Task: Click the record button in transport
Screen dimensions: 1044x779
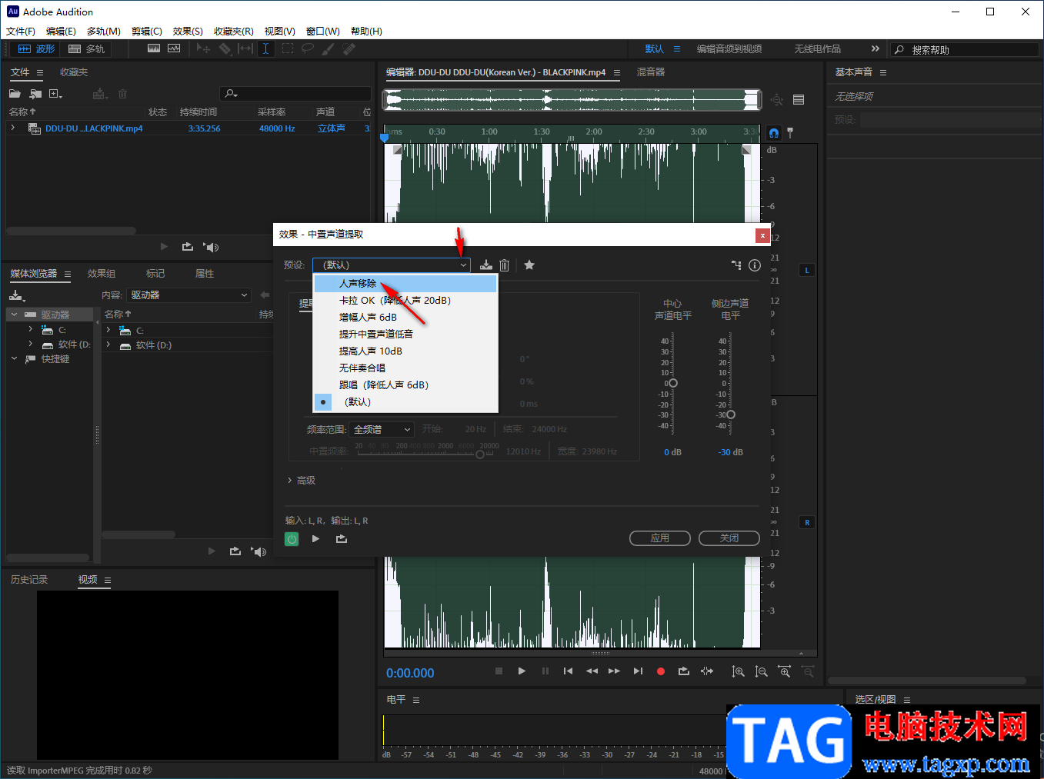Action: pyautogui.click(x=660, y=671)
